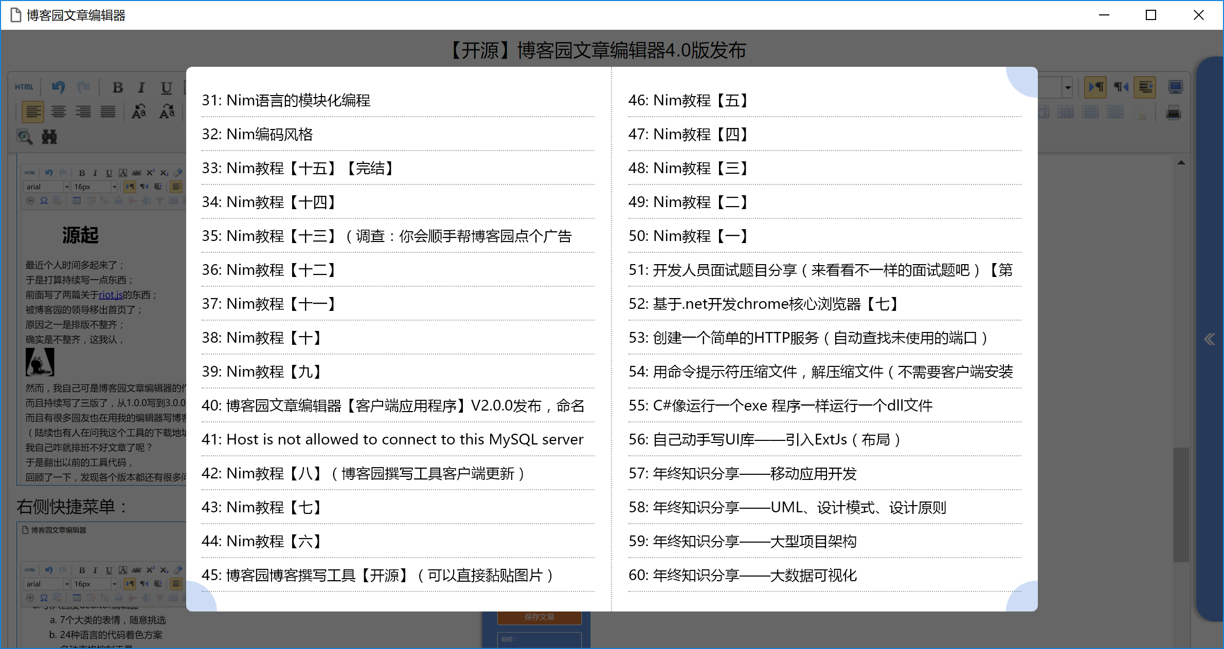The image size is (1224, 649).
Task: Focus the 说明 input field
Action: 539,640
